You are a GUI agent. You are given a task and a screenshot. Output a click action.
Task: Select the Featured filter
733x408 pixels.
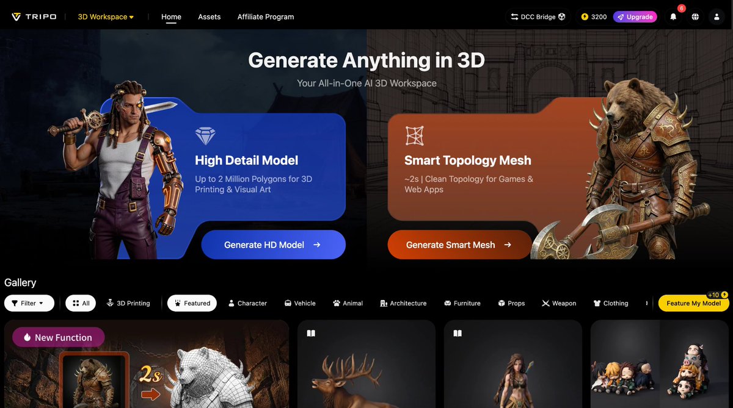point(192,303)
